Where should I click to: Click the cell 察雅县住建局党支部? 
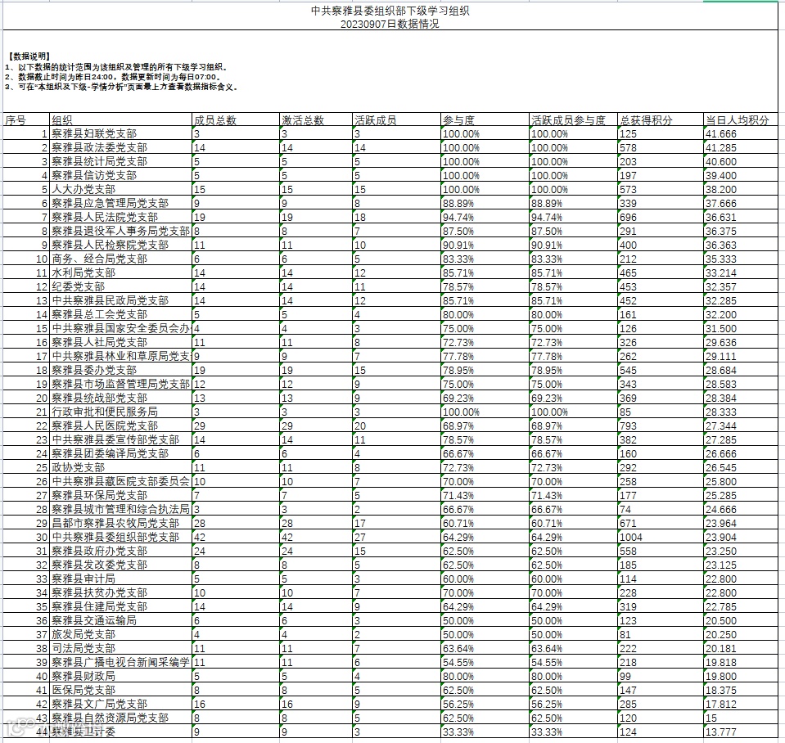pyautogui.click(x=120, y=607)
